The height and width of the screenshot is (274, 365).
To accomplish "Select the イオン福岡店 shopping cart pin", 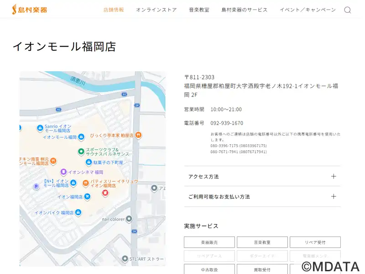I will [87, 197].
